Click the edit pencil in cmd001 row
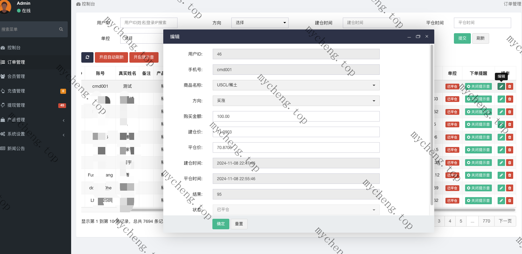The height and width of the screenshot is (254, 522). coord(501,86)
